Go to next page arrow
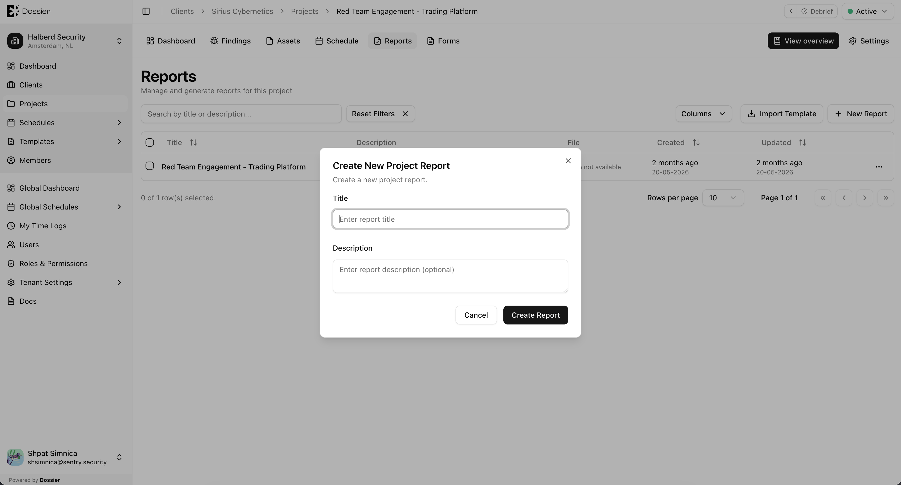 865,198
